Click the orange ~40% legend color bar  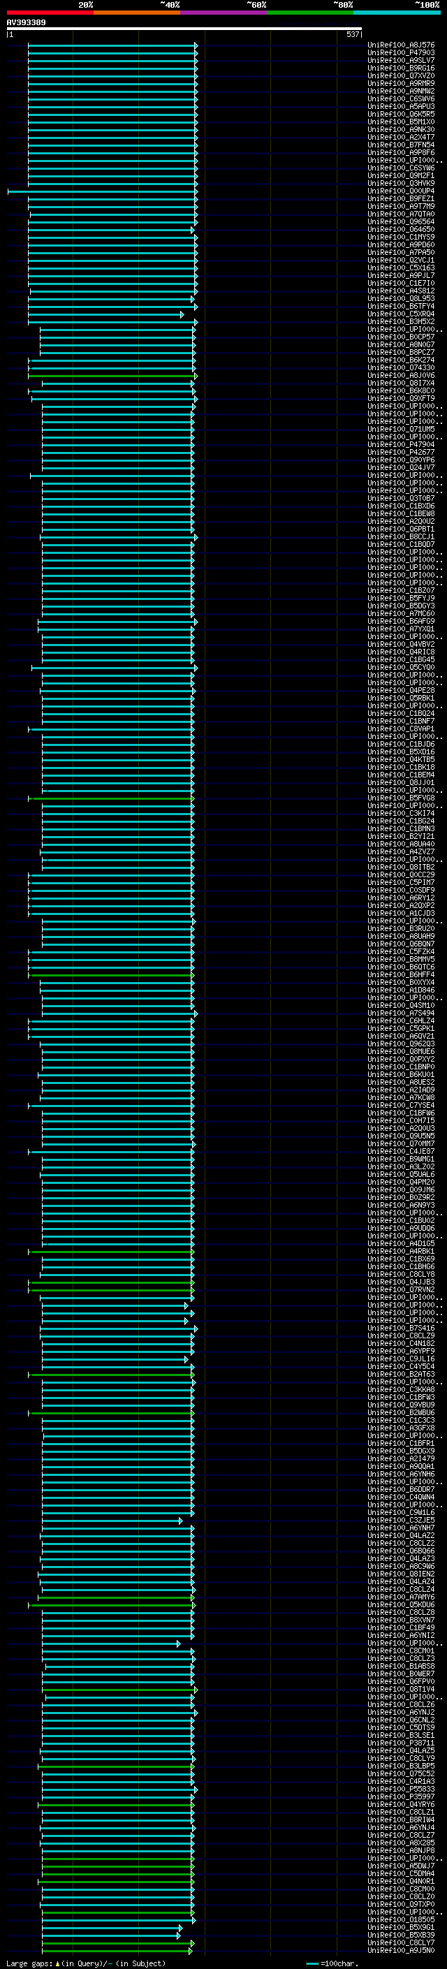click(137, 13)
